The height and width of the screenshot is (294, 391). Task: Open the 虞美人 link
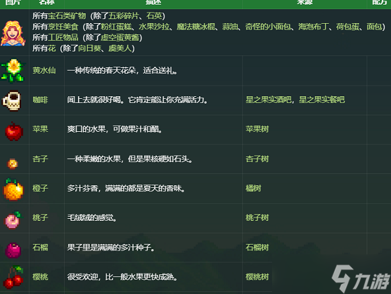(120, 48)
